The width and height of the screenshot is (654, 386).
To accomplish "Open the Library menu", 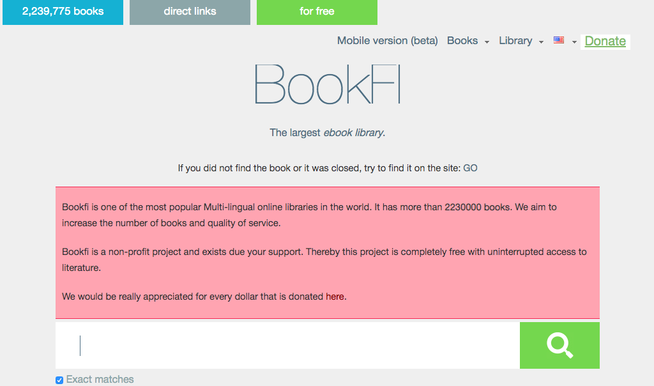I will tap(515, 41).
